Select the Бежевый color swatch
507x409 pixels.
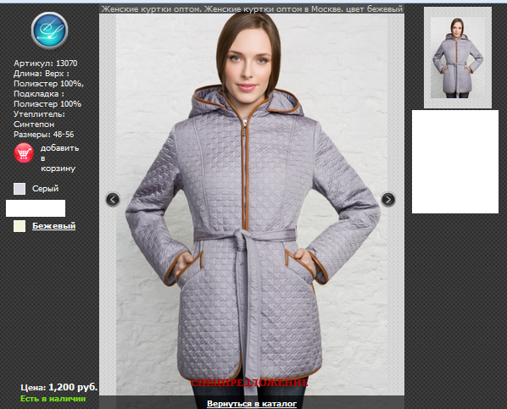coord(19,226)
